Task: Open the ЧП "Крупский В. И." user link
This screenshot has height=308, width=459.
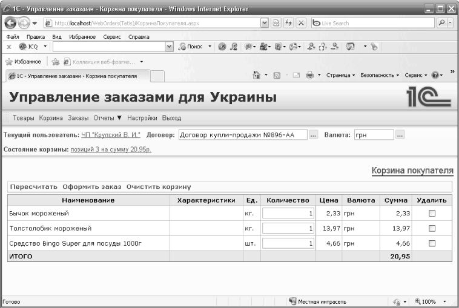Action: 110,135
